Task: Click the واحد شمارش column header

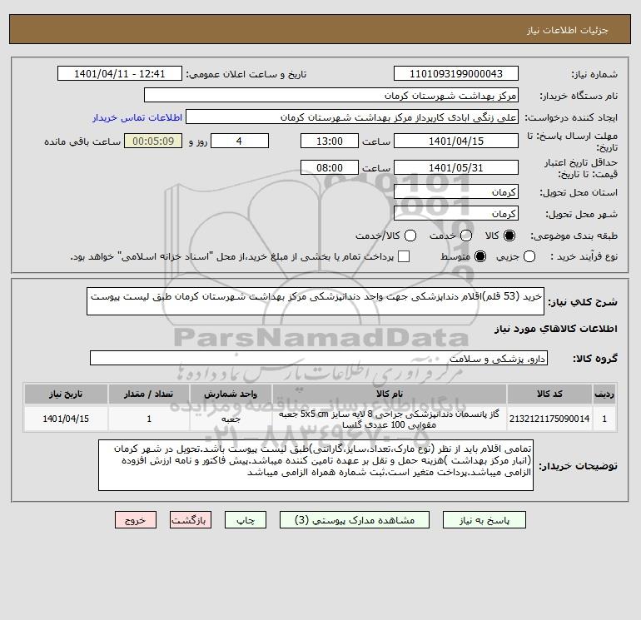Action: (231, 394)
